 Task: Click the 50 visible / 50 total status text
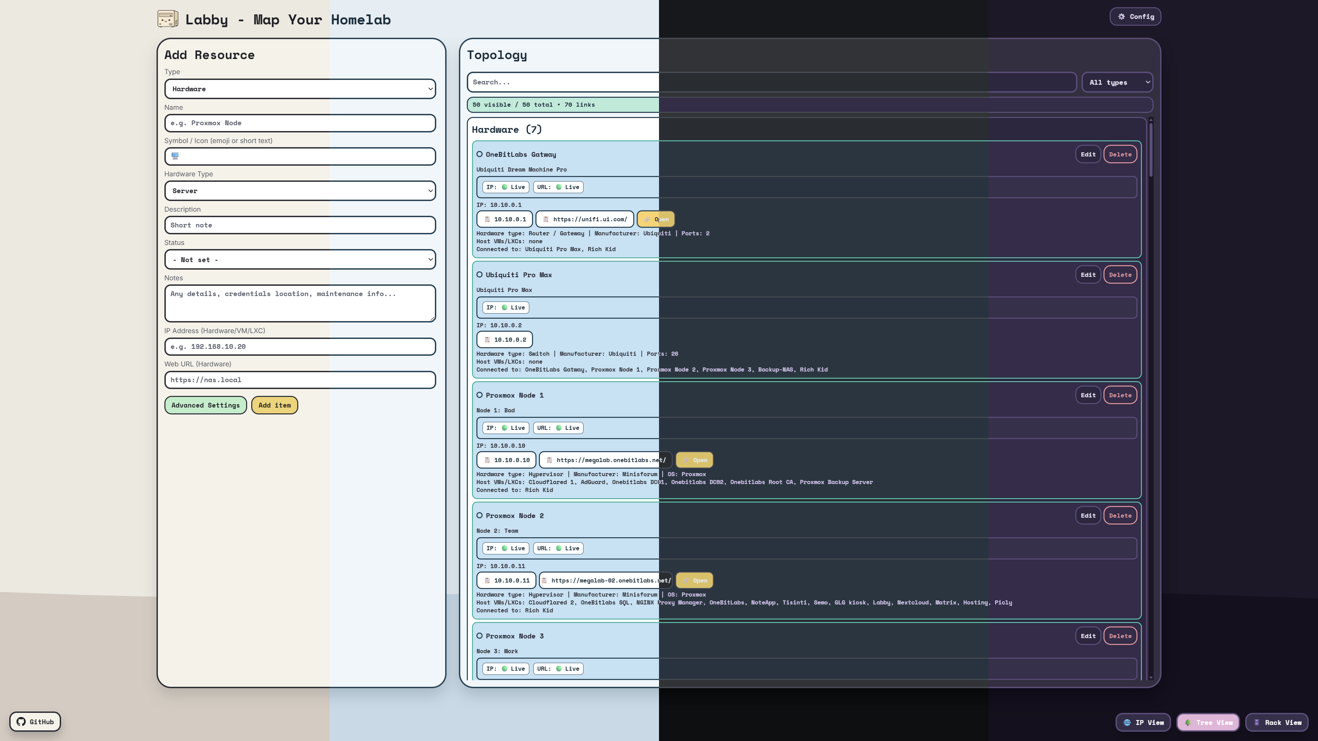[x=533, y=105]
